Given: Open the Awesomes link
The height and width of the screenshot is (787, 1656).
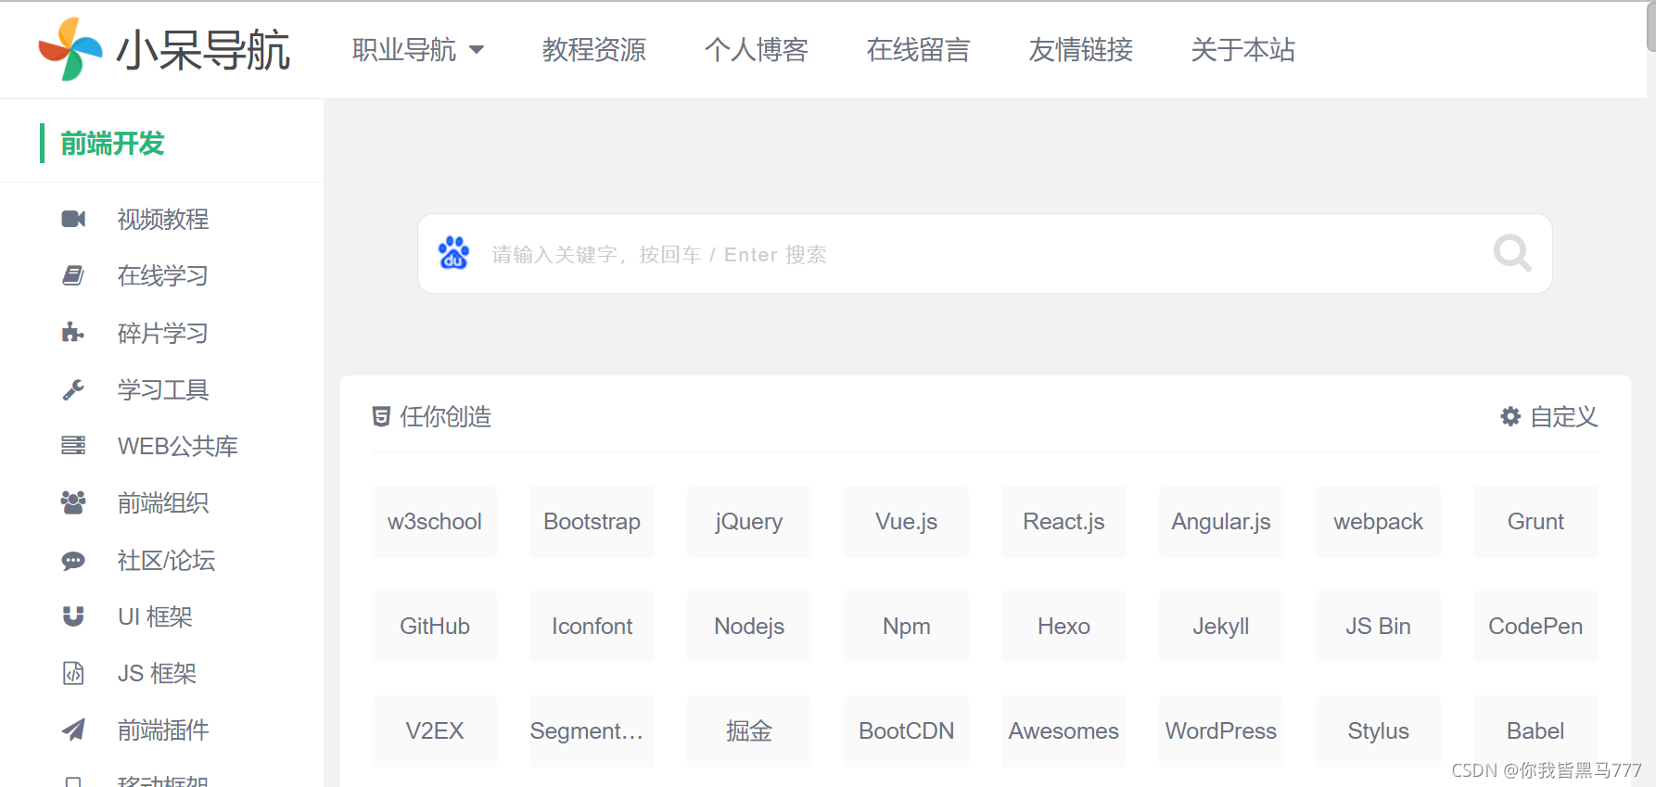Looking at the screenshot, I should (x=1064, y=730).
